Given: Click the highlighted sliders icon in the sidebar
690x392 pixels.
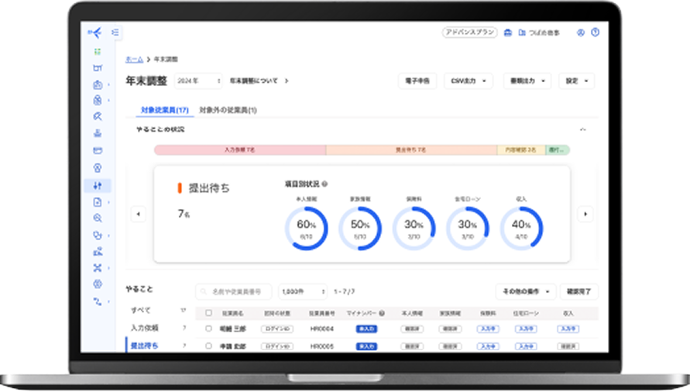Looking at the screenshot, I should click(98, 185).
